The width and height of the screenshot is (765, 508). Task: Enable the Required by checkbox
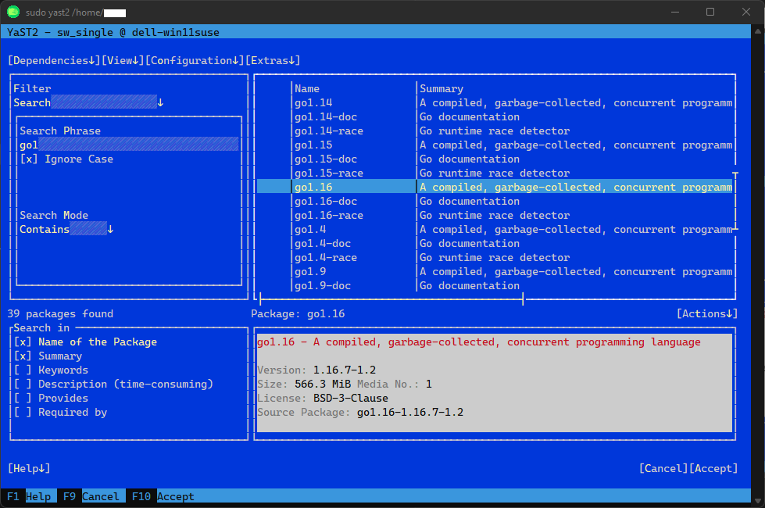[x=60, y=413]
